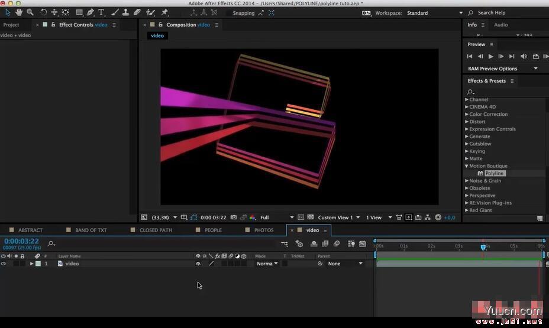Select the Rotation tool

click(43, 12)
